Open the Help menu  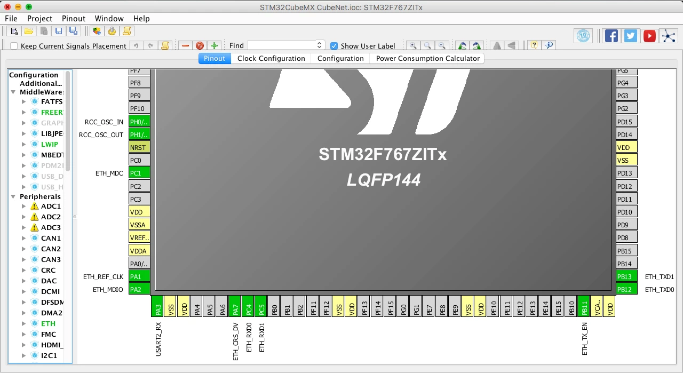tap(141, 18)
